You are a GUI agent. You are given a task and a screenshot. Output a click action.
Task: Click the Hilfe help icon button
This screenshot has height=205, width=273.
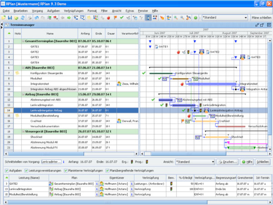[248, 161]
